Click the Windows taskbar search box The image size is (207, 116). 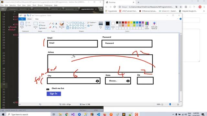tap(28, 114)
